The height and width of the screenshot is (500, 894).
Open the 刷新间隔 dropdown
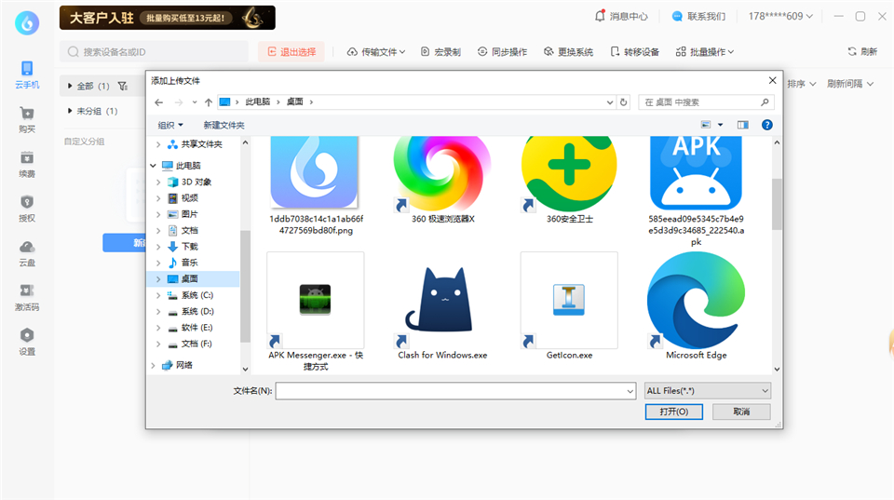(850, 84)
